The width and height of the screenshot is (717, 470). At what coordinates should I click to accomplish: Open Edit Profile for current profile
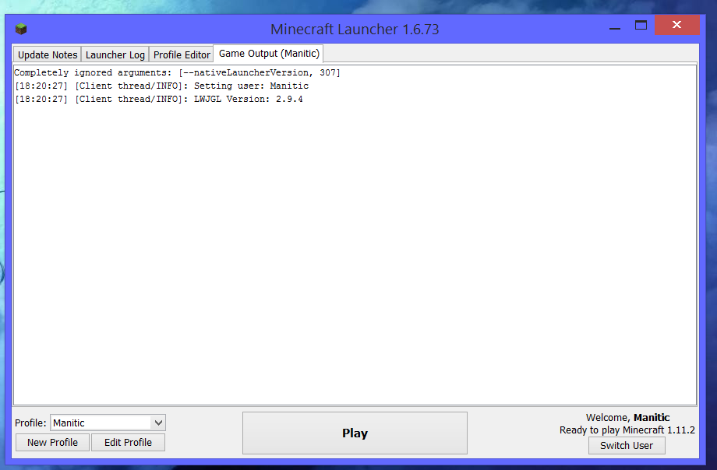click(128, 442)
